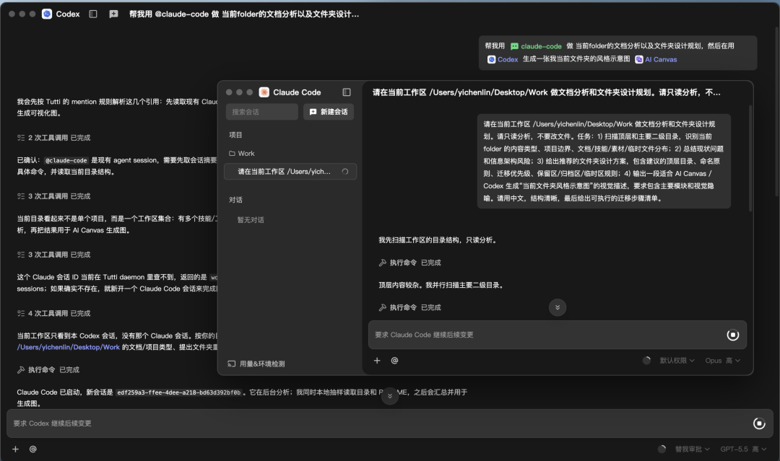Click the Claude Code app logo
780x461 pixels.
point(264,92)
